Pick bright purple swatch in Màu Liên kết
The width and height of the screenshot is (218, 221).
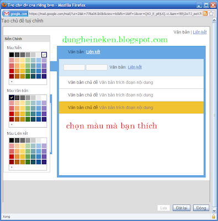tap(44, 156)
